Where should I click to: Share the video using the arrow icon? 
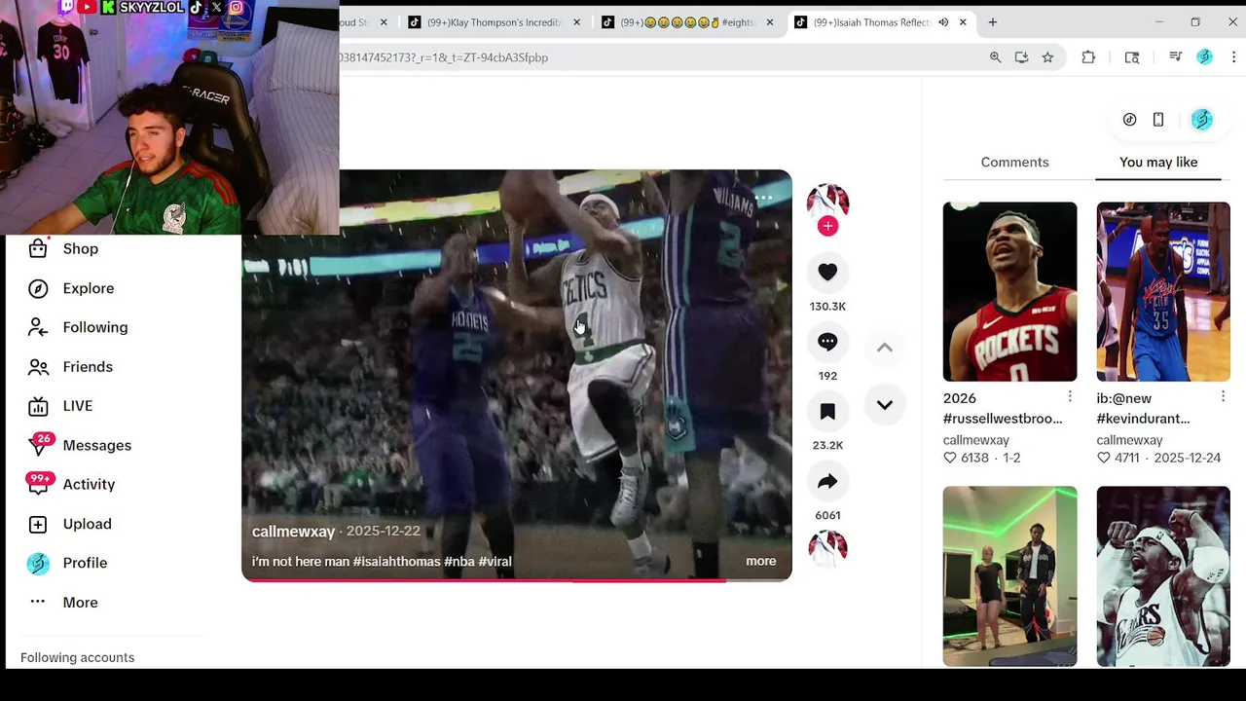coord(827,481)
